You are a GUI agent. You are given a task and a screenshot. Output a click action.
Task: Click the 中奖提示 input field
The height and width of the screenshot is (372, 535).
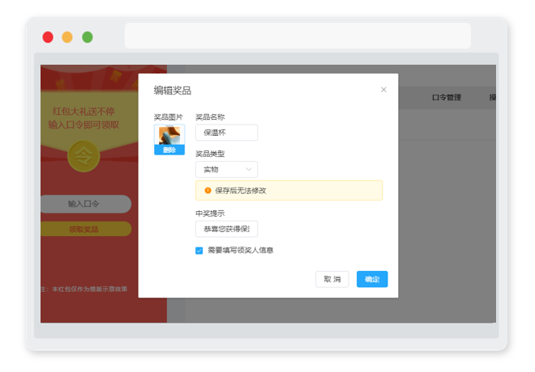pyautogui.click(x=226, y=229)
